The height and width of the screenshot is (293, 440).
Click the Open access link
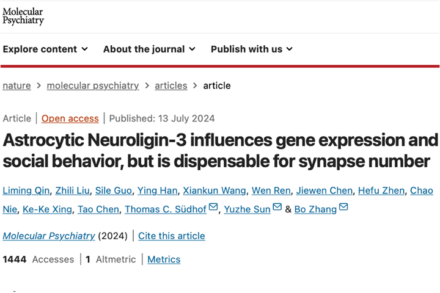70,118
